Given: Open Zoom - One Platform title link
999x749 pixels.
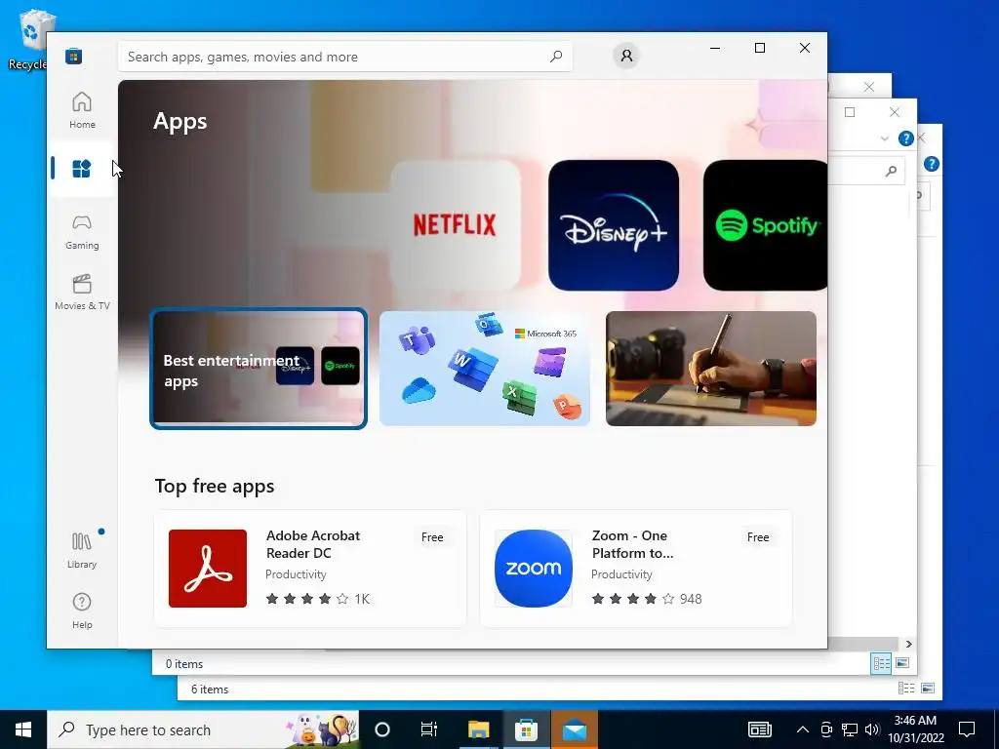Looking at the screenshot, I should coord(632,544).
